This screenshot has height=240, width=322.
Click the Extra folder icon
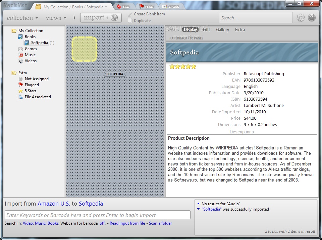pyautogui.click(x=14, y=73)
